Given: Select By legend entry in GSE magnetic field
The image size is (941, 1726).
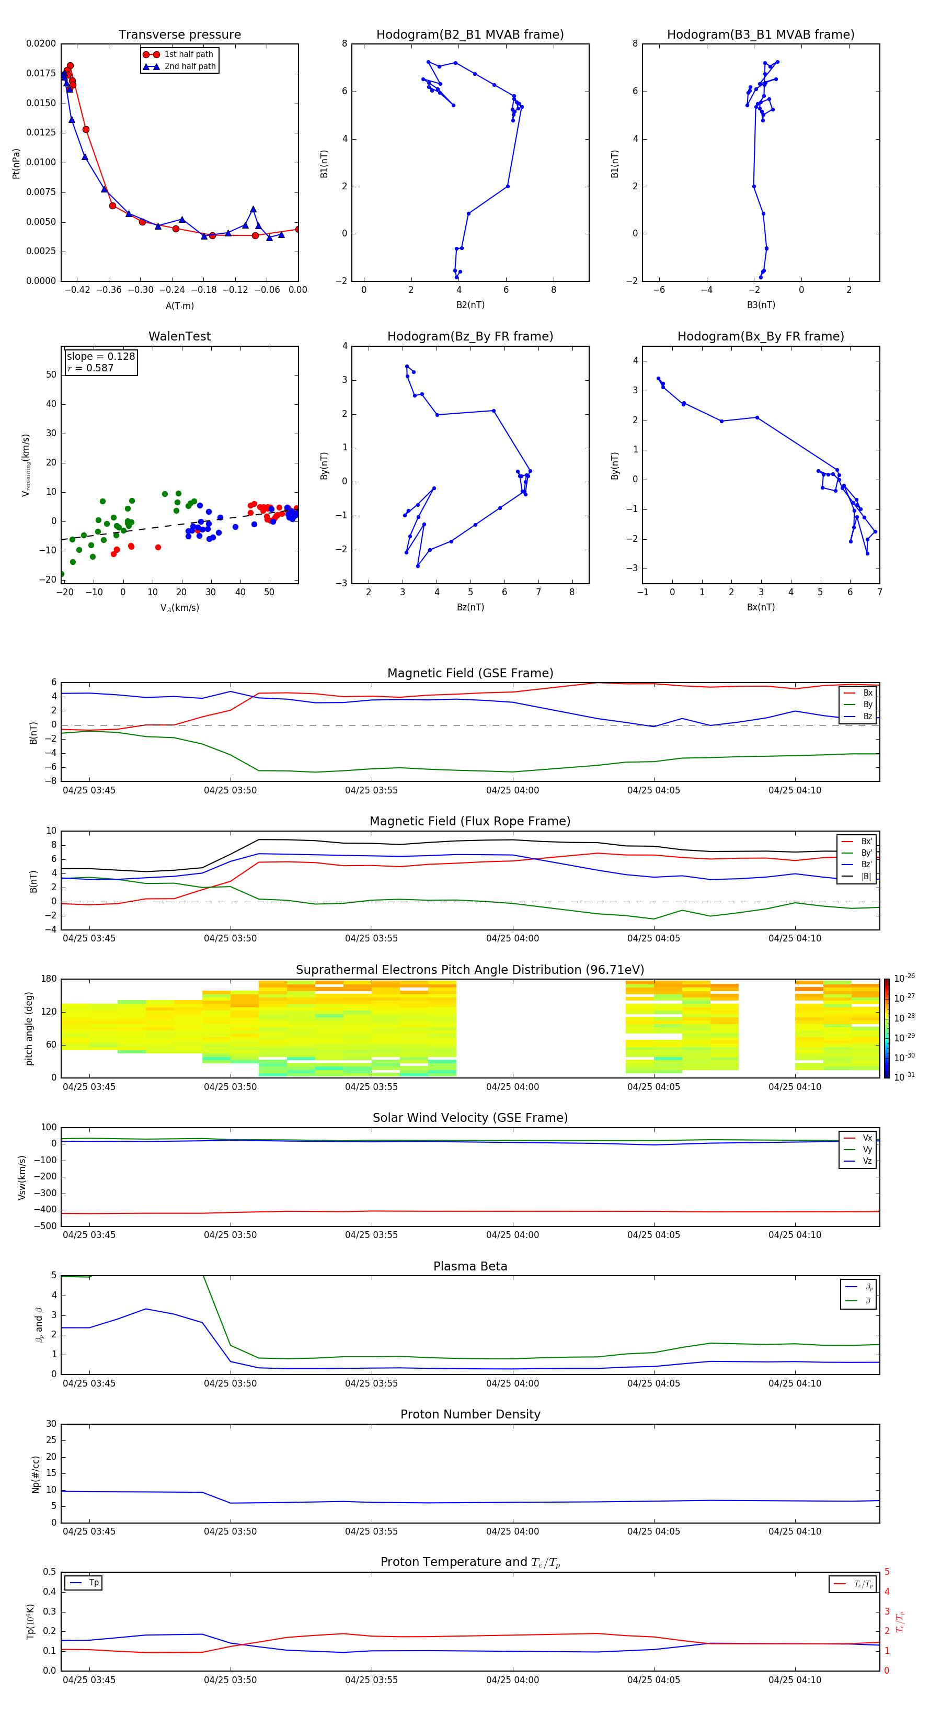Looking at the screenshot, I should tap(858, 704).
